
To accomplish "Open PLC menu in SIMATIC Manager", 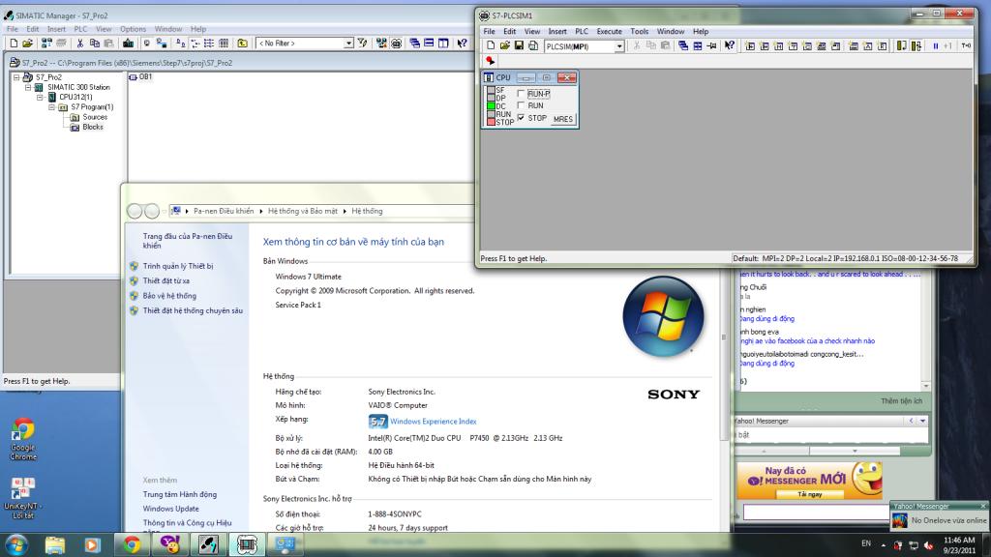I will [80, 29].
